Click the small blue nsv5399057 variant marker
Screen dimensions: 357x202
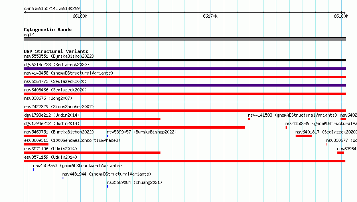coord(108,136)
